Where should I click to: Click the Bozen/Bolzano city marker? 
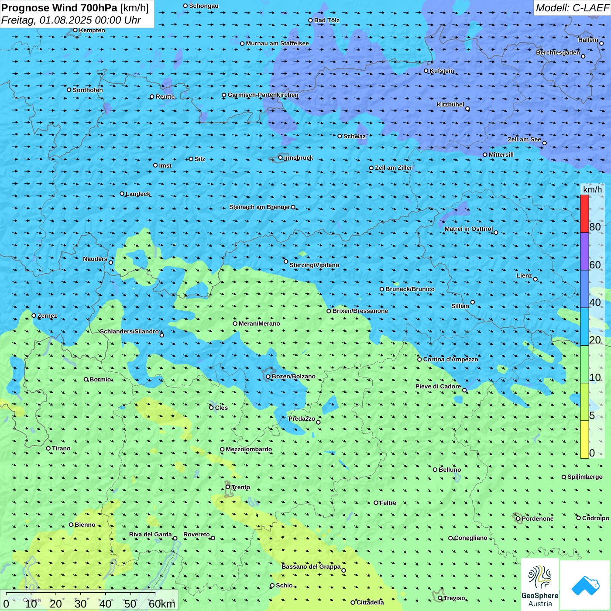click(x=268, y=376)
